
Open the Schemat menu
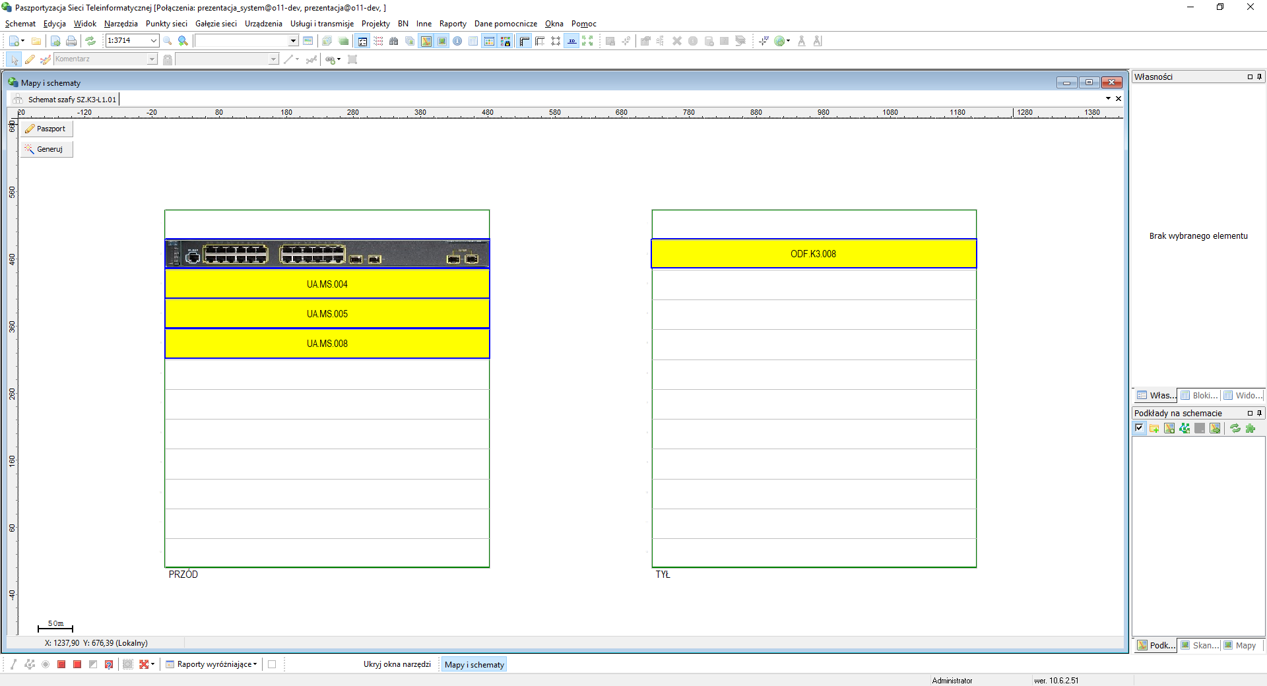coord(20,24)
